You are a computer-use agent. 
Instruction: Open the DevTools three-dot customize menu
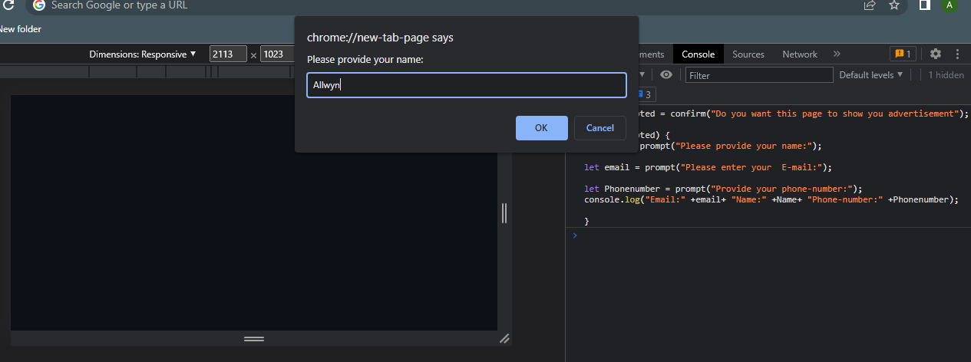pos(958,54)
